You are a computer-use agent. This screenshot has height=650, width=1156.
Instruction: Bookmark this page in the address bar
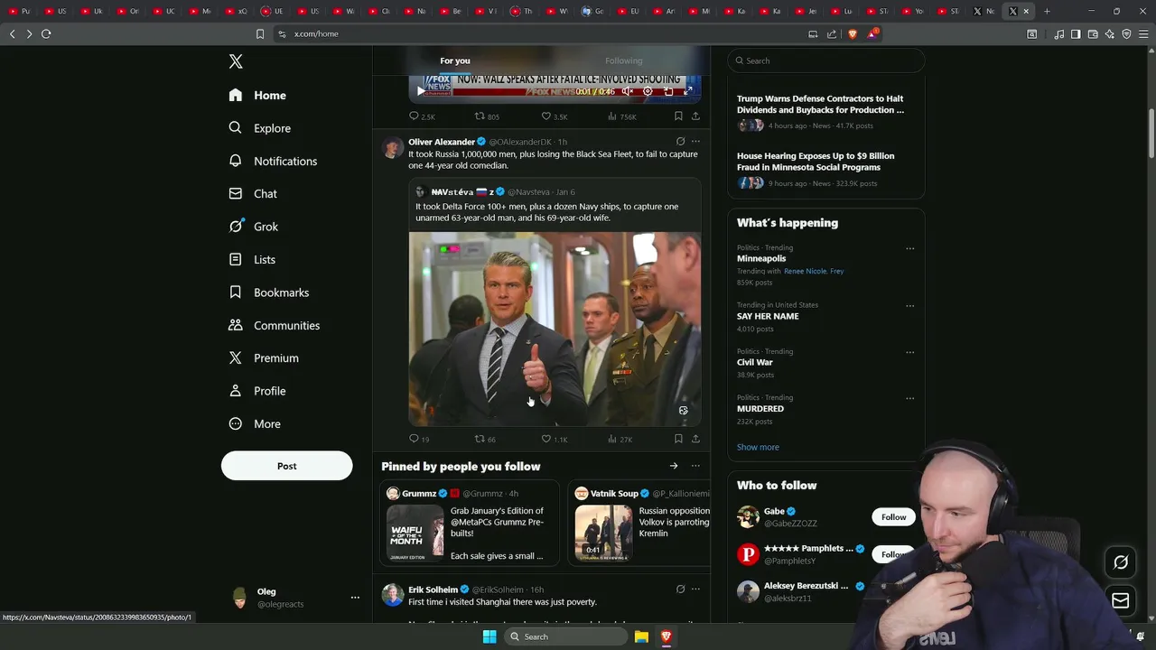[x=260, y=33]
